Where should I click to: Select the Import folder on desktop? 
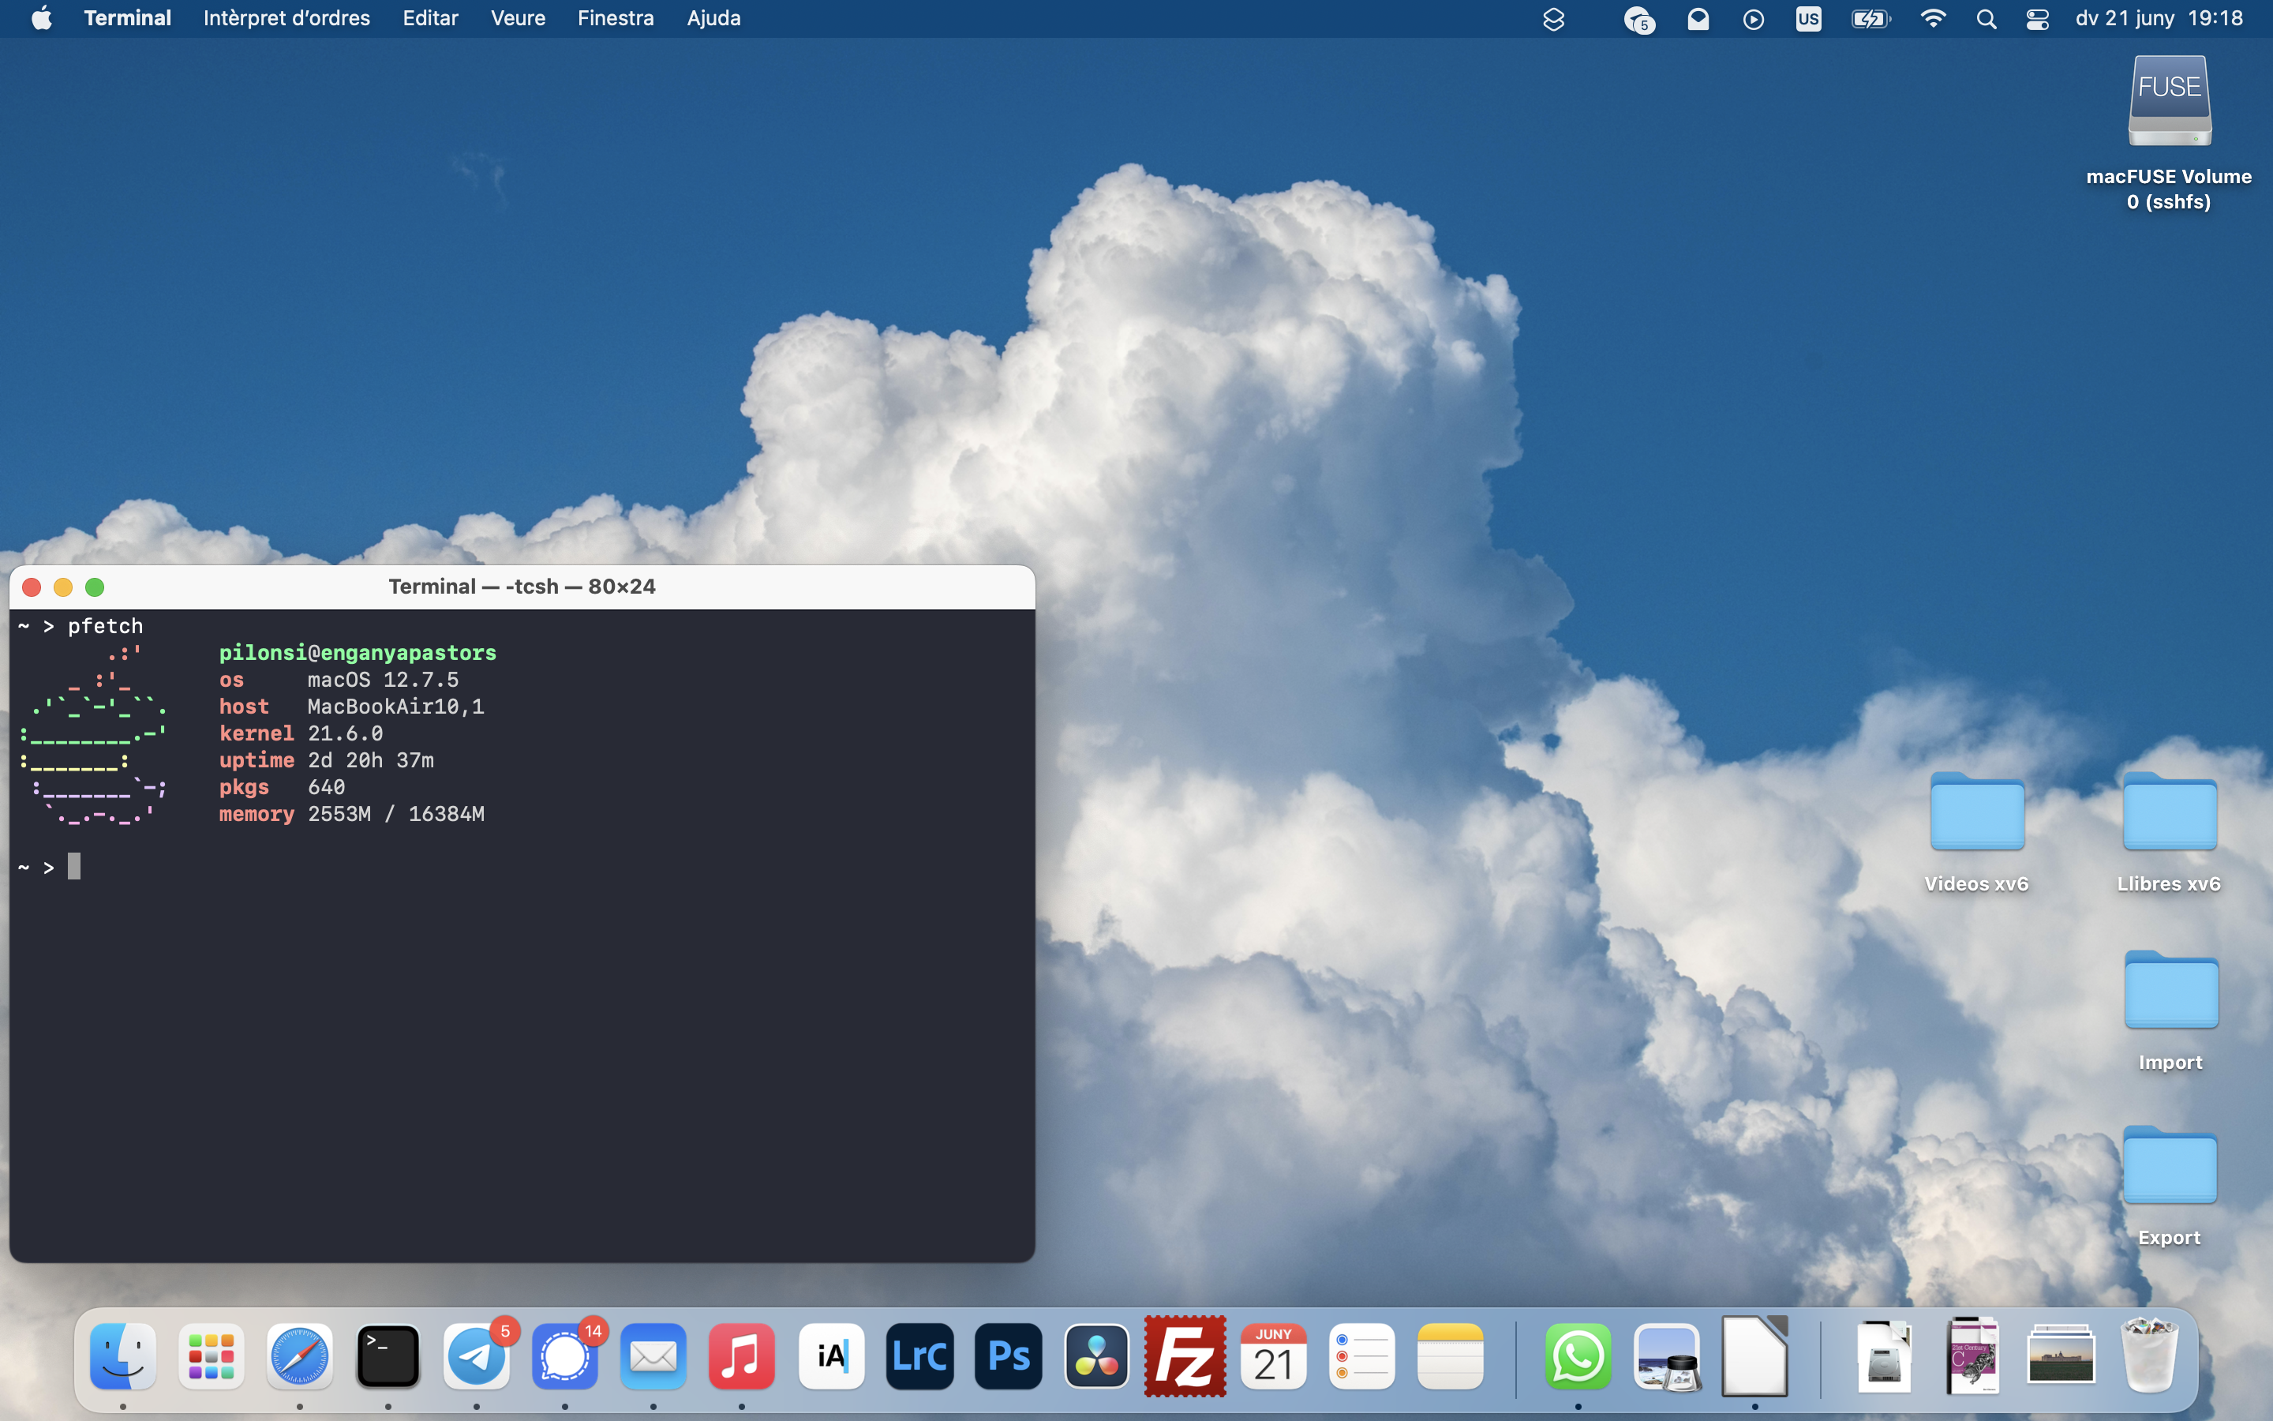[x=2170, y=990]
